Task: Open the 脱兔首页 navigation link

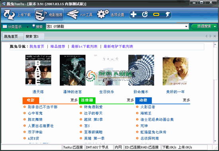Action: coord(37,47)
